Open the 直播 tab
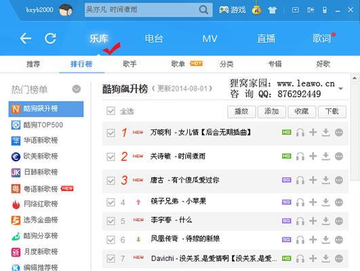This screenshot has width=360, height=271. click(x=266, y=39)
